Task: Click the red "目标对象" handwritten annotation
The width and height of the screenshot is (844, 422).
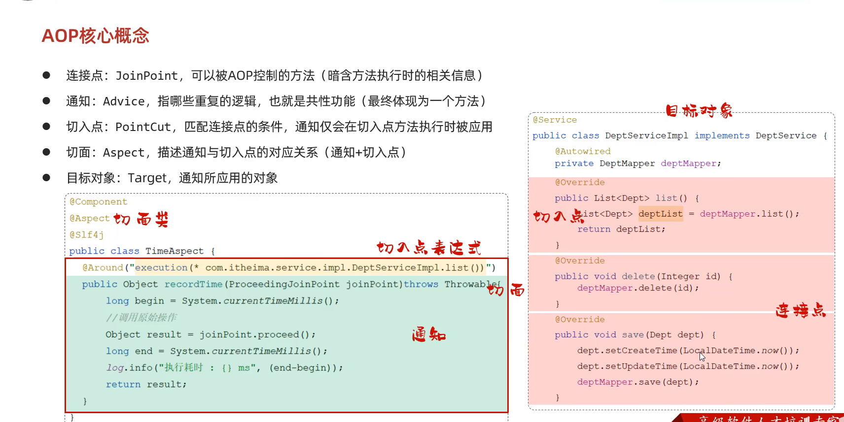Action: 699,111
